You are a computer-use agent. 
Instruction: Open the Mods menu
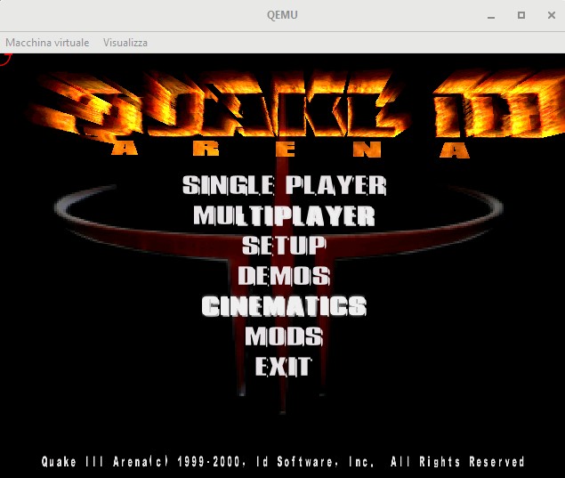click(284, 336)
